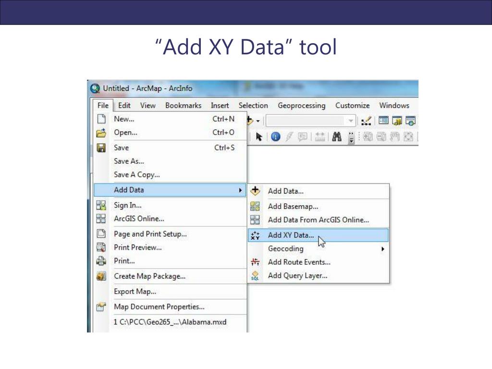This screenshot has height=369, width=492.
Task: Select ArcGIS Online... menu entry
Action: pos(170,219)
